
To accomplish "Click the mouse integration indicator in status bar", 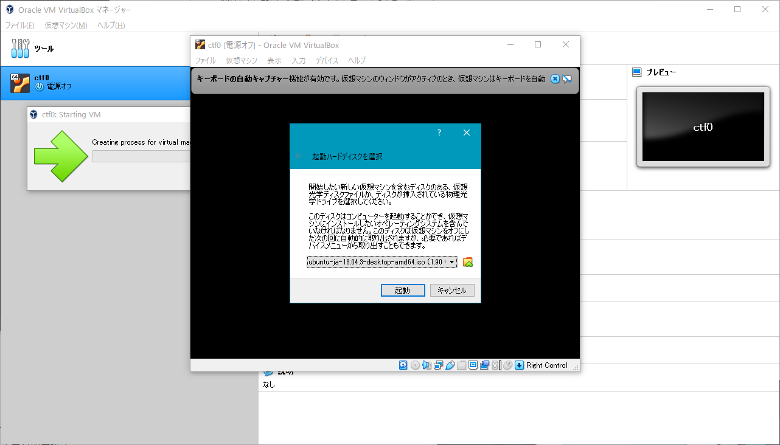I will pyautogui.click(x=507, y=365).
